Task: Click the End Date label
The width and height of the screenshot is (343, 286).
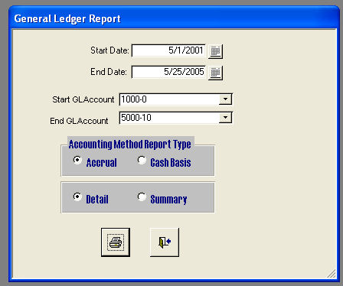Action: click(109, 72)
